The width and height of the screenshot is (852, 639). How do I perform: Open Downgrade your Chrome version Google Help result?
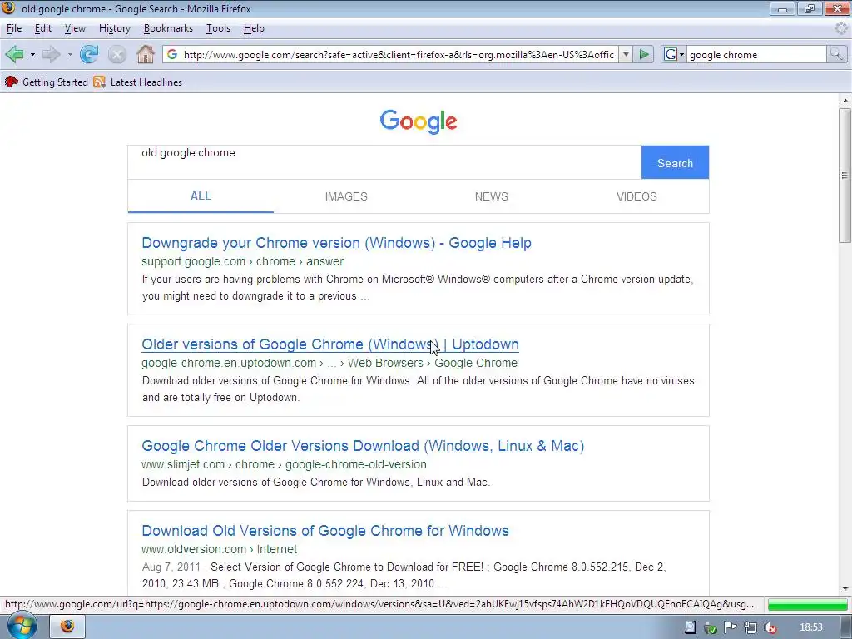pyautogui.click(x=336, y=243)
